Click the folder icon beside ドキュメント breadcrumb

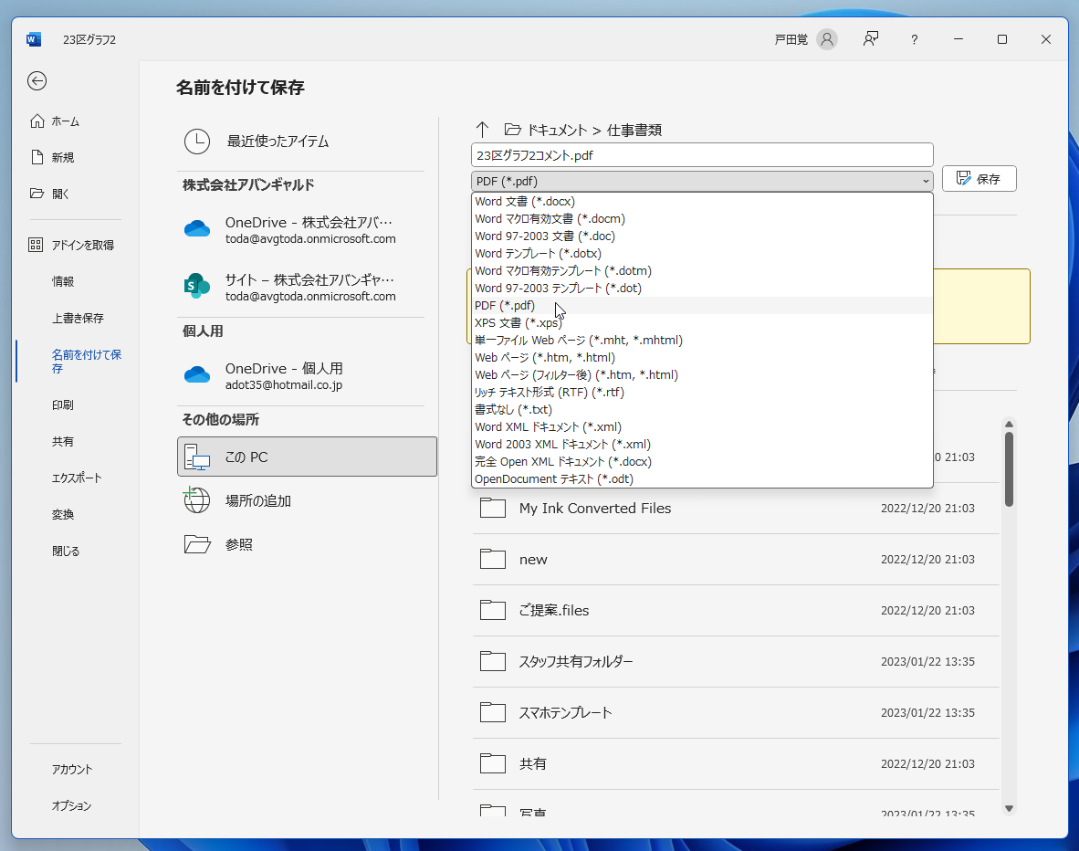coord(513,130)
